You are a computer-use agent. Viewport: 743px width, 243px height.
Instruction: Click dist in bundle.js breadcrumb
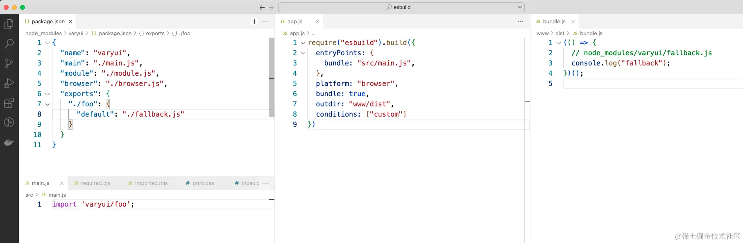pos(560,34)
